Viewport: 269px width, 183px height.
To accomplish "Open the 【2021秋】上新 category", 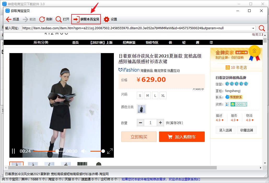I will coord(101,42).
